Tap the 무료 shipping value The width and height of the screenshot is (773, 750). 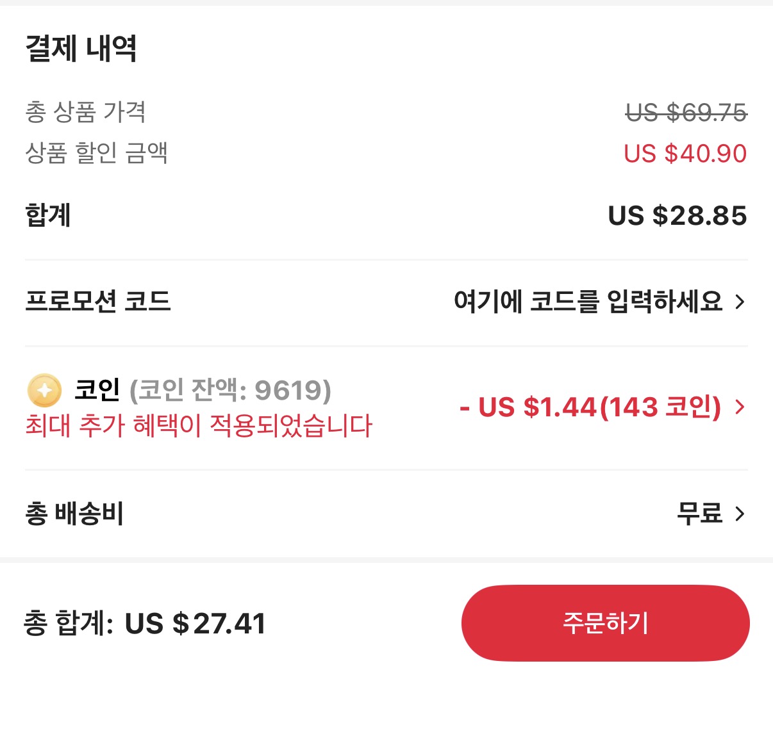click(x=699, y=514)
